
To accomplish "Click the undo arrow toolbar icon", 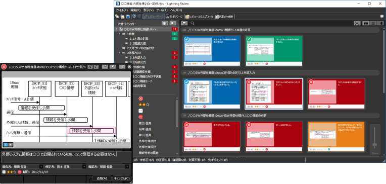I will coord(134,17).
